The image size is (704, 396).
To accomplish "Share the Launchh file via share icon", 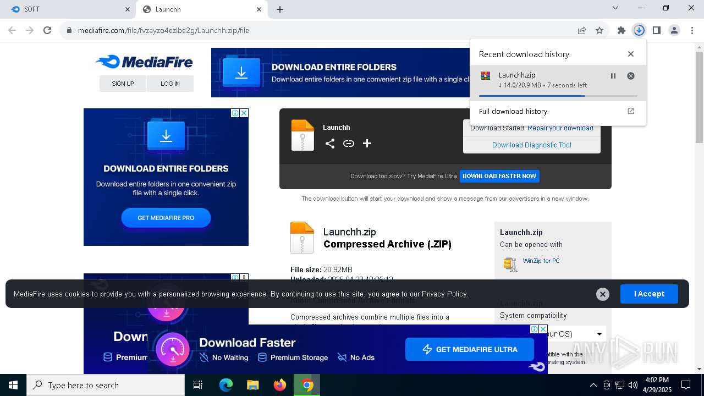I will (x=330, y=144).
